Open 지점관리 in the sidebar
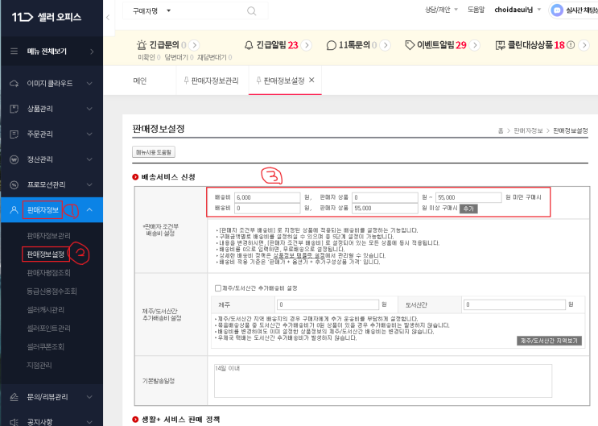The width and height of the screenshot is (598, 426). click(39, 366)
